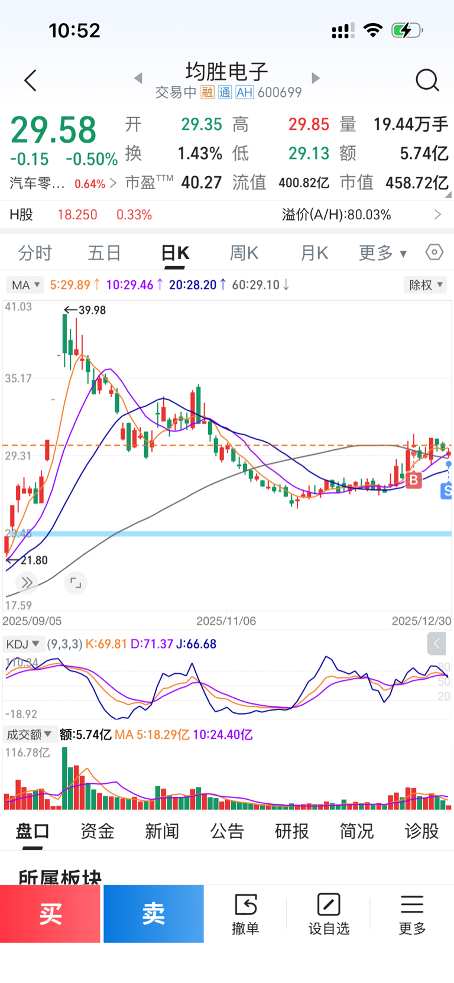This screenshot has height=983, width=454.
Task: Go to next stock with right triangle
Action: tap(316, 78)
